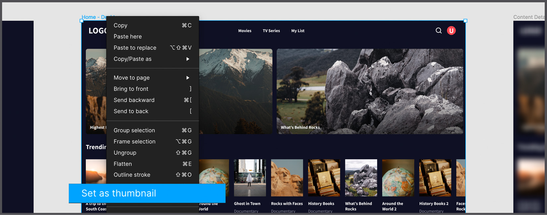Open the My List nav link
Image resolution: width=547 pixels, height=215 pixels.
pyautogui.click(x=298, y=31)
